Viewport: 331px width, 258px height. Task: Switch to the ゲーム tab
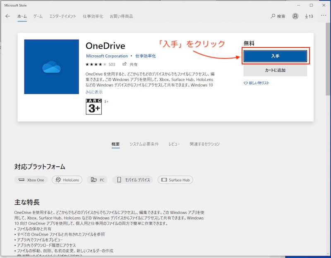(38, 16)
